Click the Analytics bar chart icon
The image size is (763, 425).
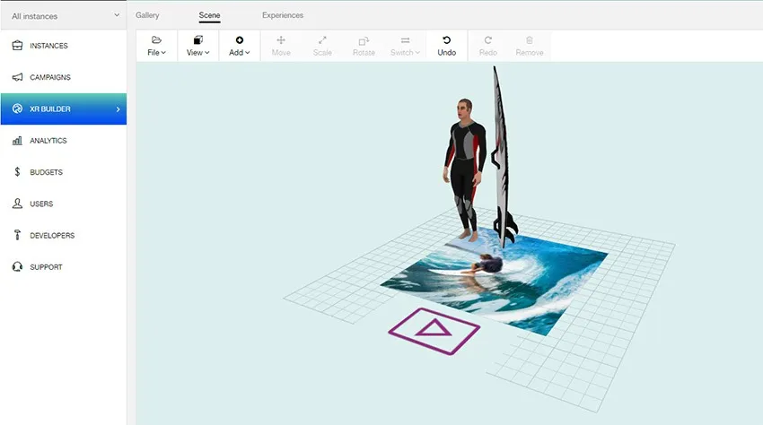pos(17,141)
